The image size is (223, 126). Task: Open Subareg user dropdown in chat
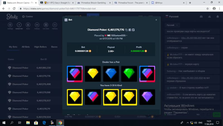pos(172,71)
